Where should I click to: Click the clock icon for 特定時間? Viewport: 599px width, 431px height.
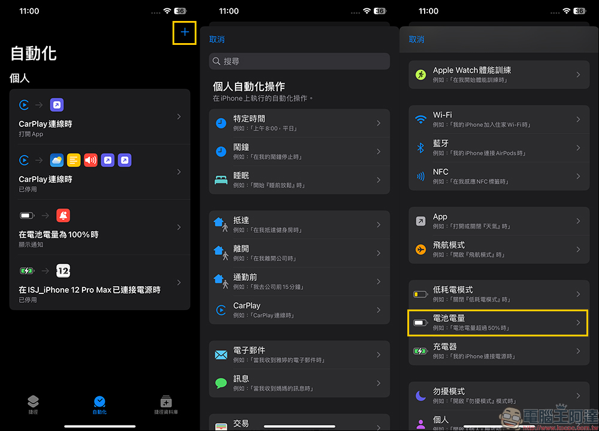click(x=221, y=123)
